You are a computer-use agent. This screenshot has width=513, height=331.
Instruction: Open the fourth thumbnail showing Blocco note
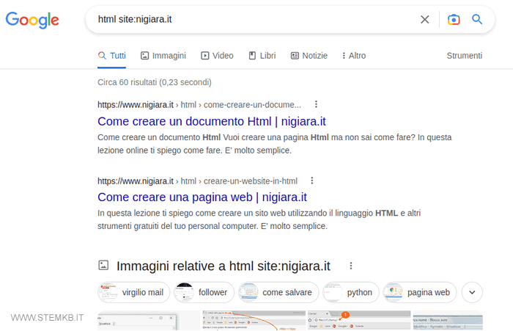(448, 321)
